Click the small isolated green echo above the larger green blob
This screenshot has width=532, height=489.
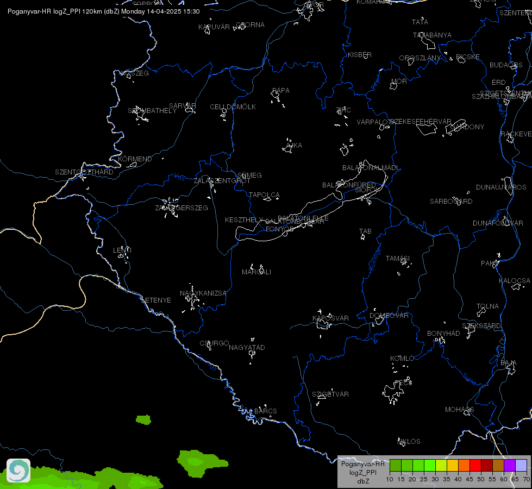pyautogui.click(x=143, y=420)
